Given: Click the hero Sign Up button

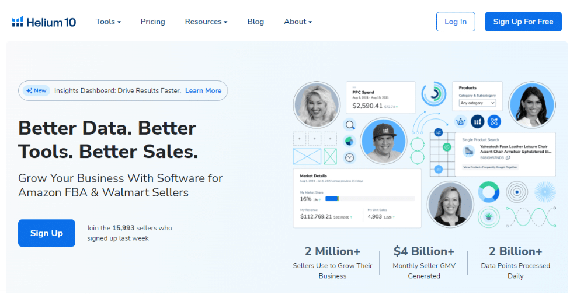Looking at the screenshot, I should 47,233.
